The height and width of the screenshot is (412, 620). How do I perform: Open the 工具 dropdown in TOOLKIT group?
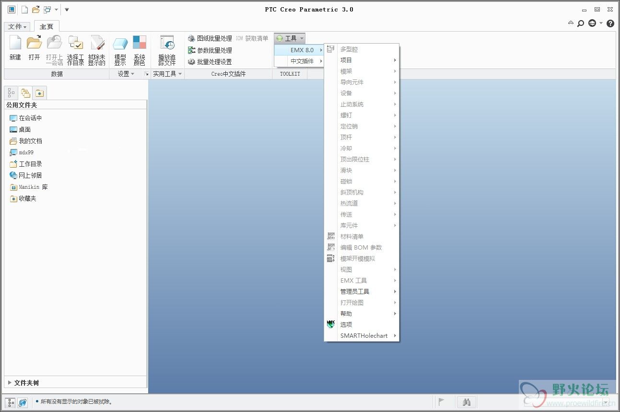(290, 38)
